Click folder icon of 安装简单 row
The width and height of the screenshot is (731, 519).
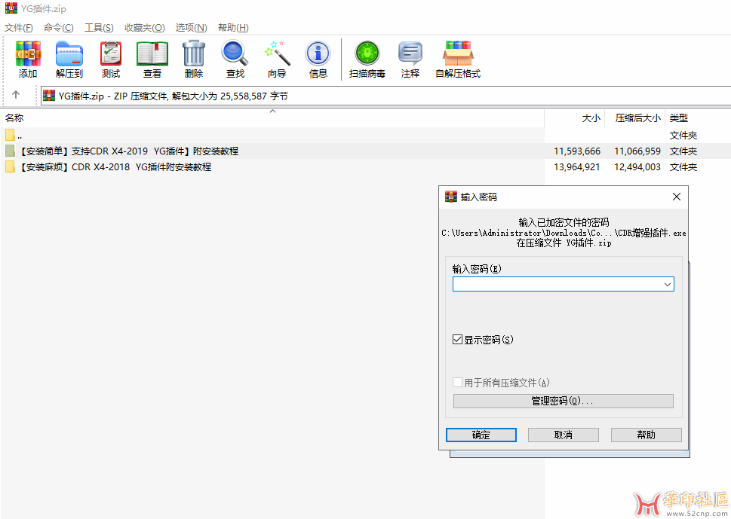(11, 151)
